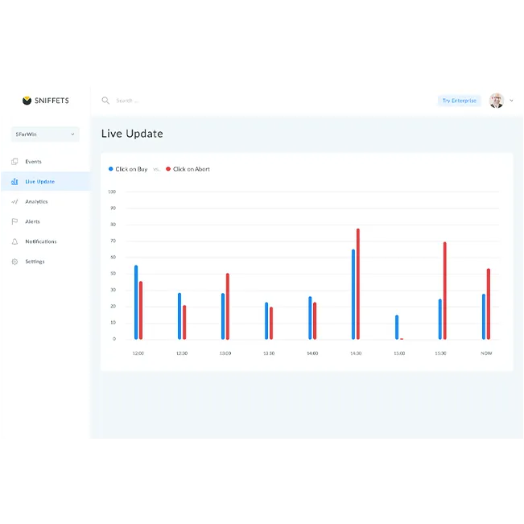The width and height of the screenshot is (524, 524).
Task: Click the Settings gear icon
Action: 14,262
